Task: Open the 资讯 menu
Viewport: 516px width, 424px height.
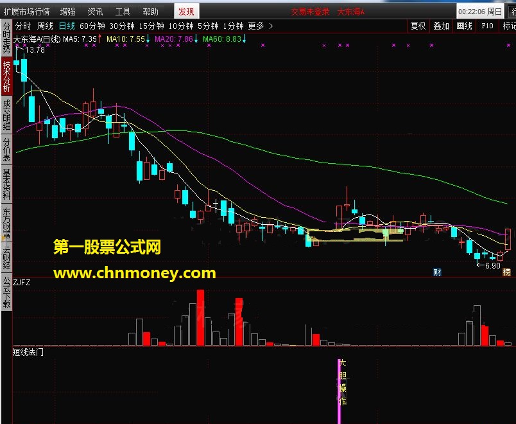Action: [95, 12]
